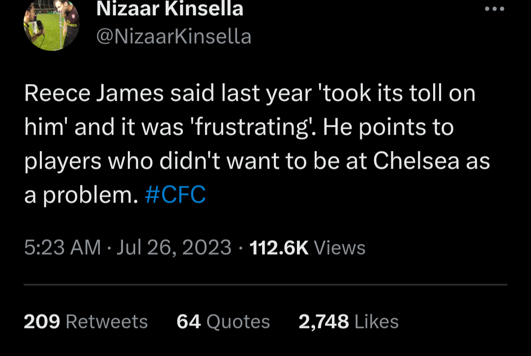Click 'Reece James' in the tweet text
531x356 pixels.
(x=93, y=93)
